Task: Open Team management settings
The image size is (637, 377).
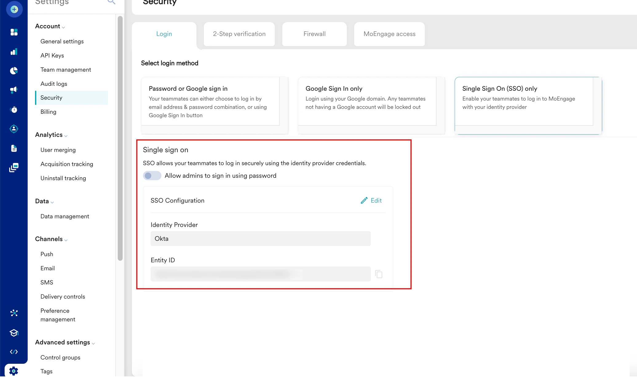Action: (x=66, y=70)
